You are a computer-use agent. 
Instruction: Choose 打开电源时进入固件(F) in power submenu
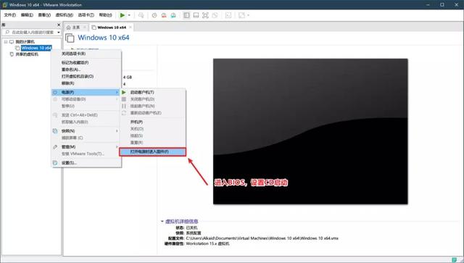(x=153, y=151)
